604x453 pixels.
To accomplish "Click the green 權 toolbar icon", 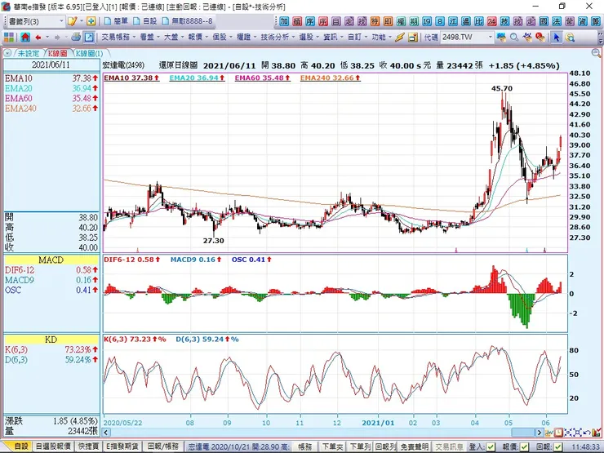I will click(x=401, y=21).
